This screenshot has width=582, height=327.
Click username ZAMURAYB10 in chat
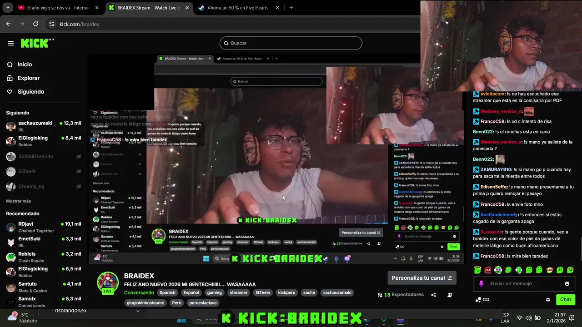(497, 169)
